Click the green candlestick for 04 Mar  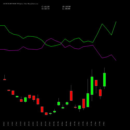coord(59,103)
